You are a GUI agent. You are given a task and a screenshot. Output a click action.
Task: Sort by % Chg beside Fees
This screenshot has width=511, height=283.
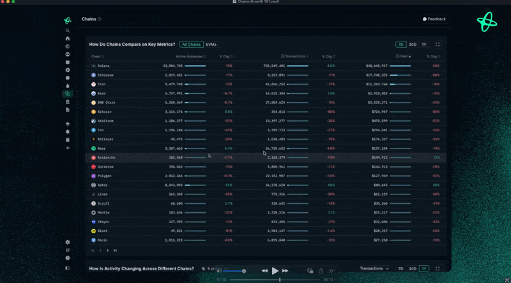433,56
